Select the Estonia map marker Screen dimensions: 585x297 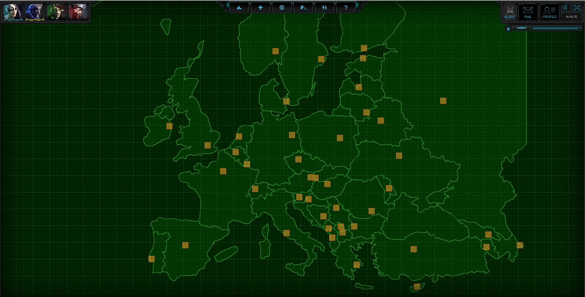tap(363, 58)
